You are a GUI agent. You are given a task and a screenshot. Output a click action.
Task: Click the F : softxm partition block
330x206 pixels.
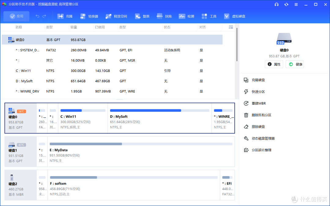(x=134, y=185)
